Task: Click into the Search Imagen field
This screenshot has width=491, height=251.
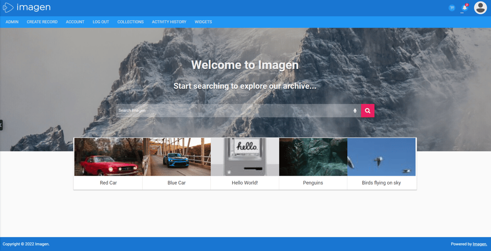Action: click(x=233, y=111)
